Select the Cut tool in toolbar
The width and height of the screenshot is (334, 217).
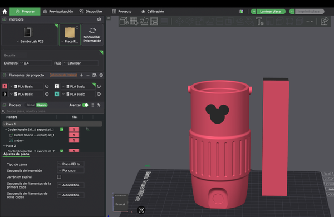[220, 21]
